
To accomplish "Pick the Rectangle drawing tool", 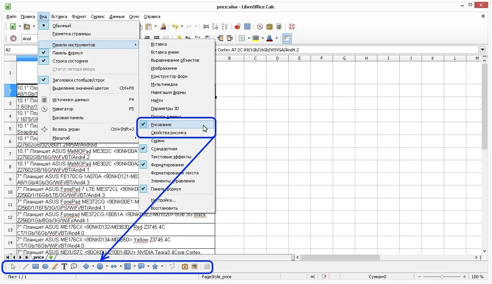I will tap(36, 266).
